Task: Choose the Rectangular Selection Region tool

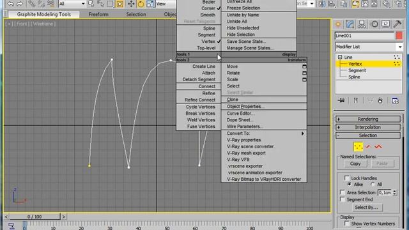Action: point(111,4)
